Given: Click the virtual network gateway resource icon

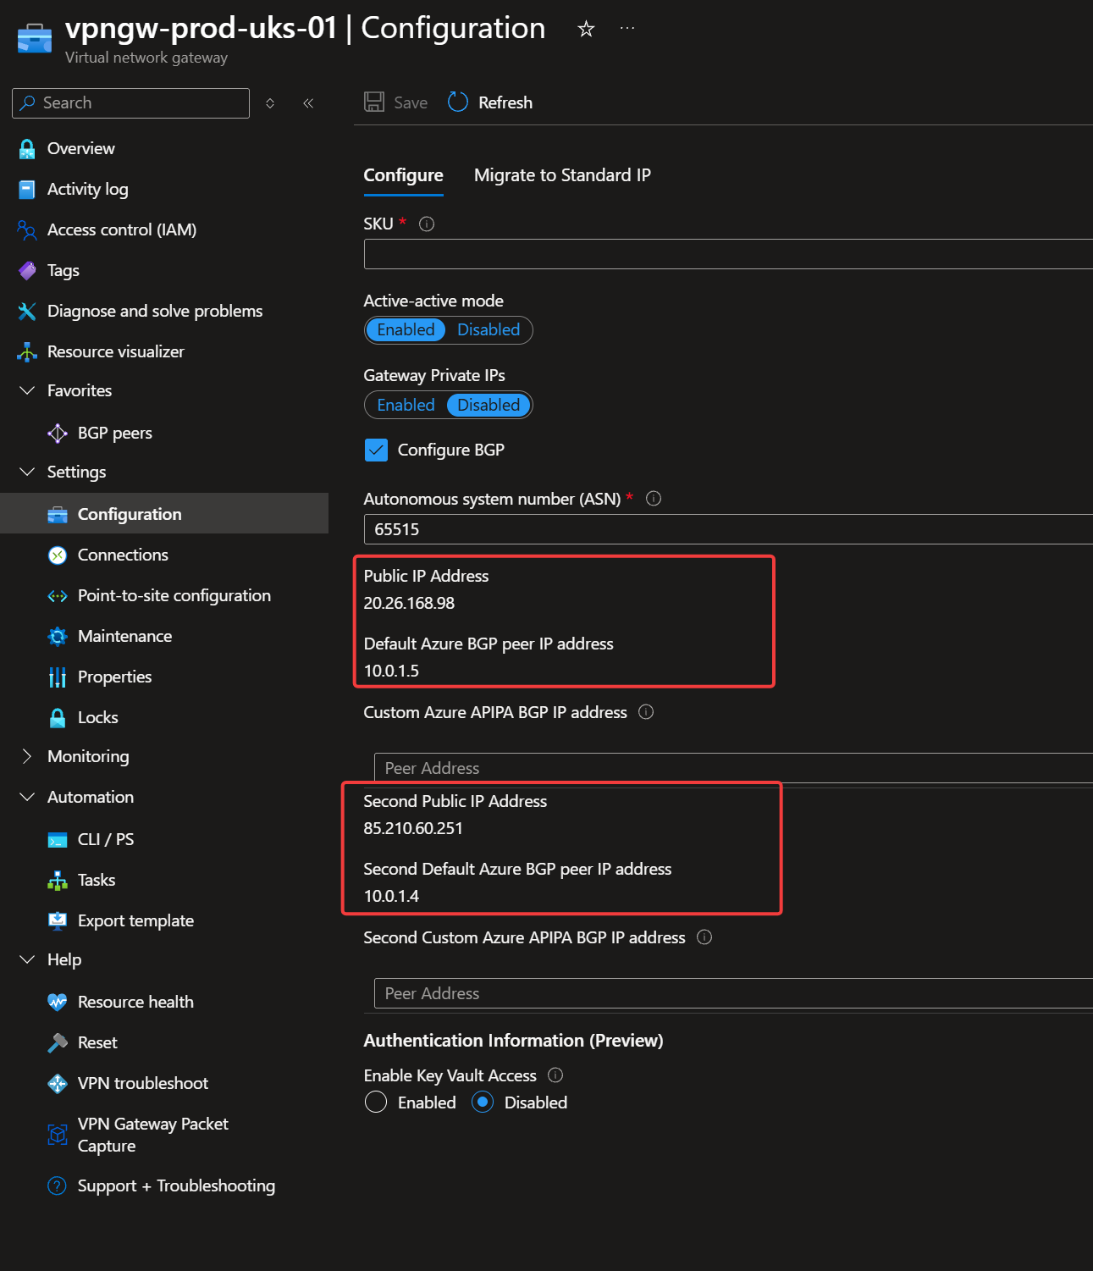Looking at the screenshot, I should tap(35, 38).
